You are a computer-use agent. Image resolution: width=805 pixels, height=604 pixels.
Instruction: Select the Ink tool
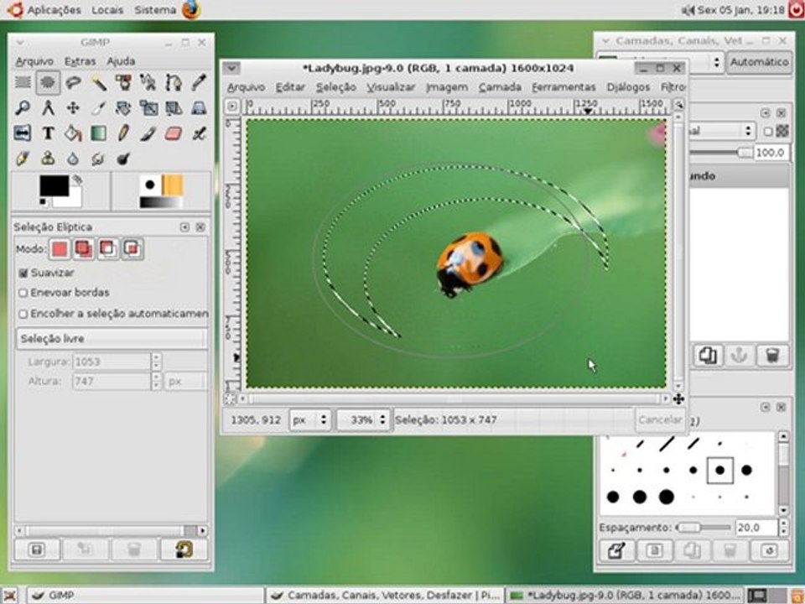pyautogui.click(x=23, y=159)
